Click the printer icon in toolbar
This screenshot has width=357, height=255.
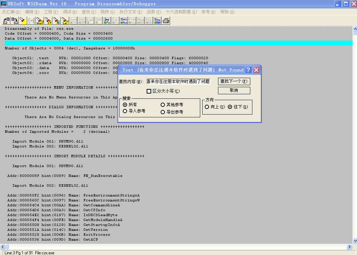pyautogui.click(x=166, y=21)
